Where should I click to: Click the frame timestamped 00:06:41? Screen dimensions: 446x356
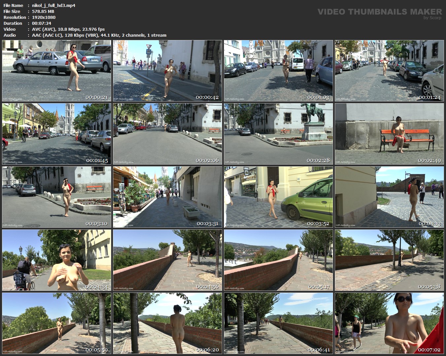click(278, 323)
